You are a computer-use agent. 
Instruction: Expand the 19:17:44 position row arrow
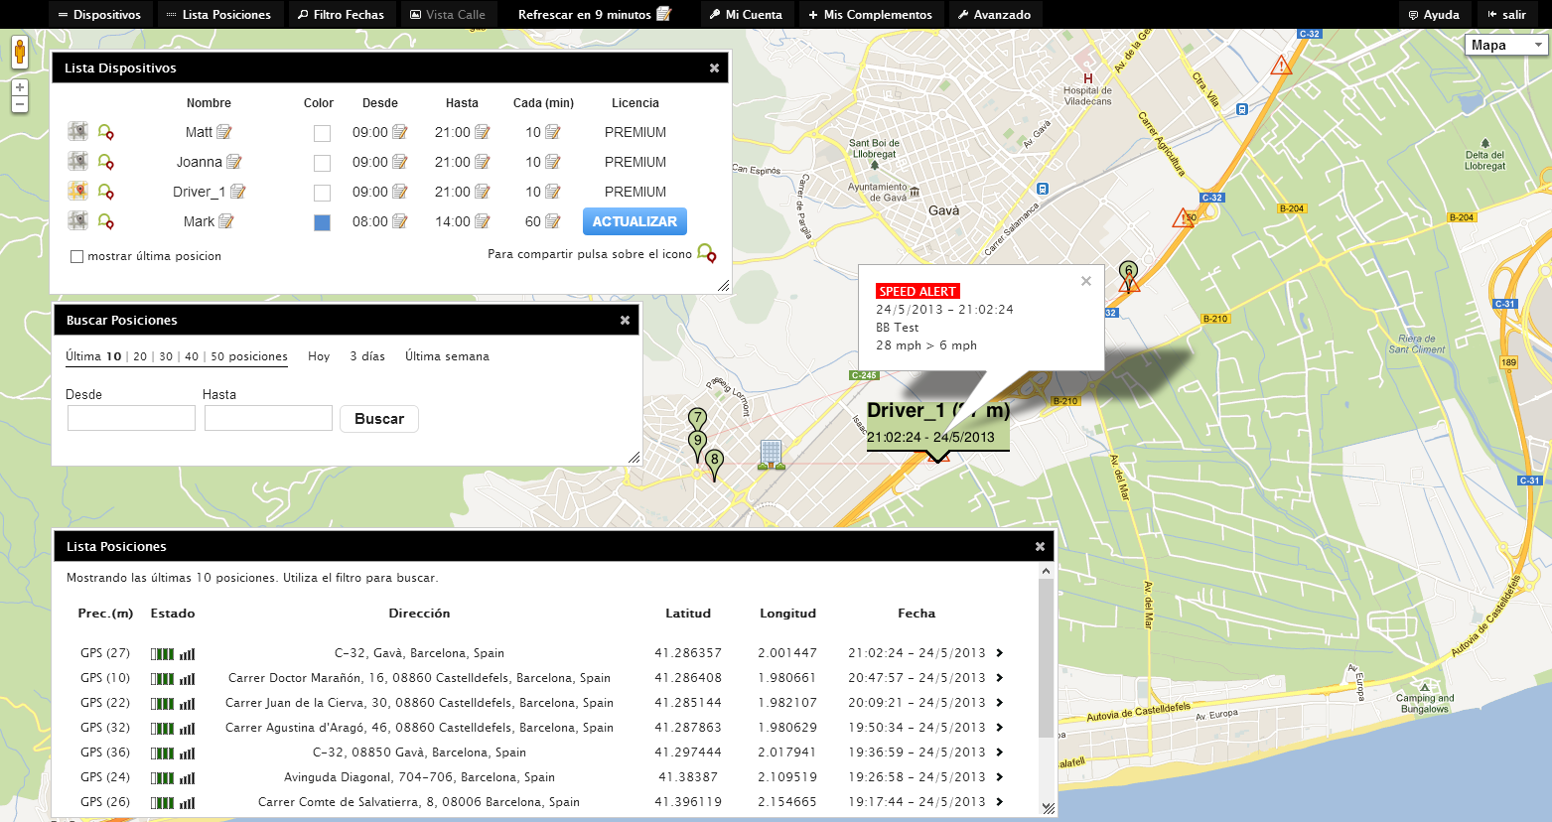(1000, 802)
